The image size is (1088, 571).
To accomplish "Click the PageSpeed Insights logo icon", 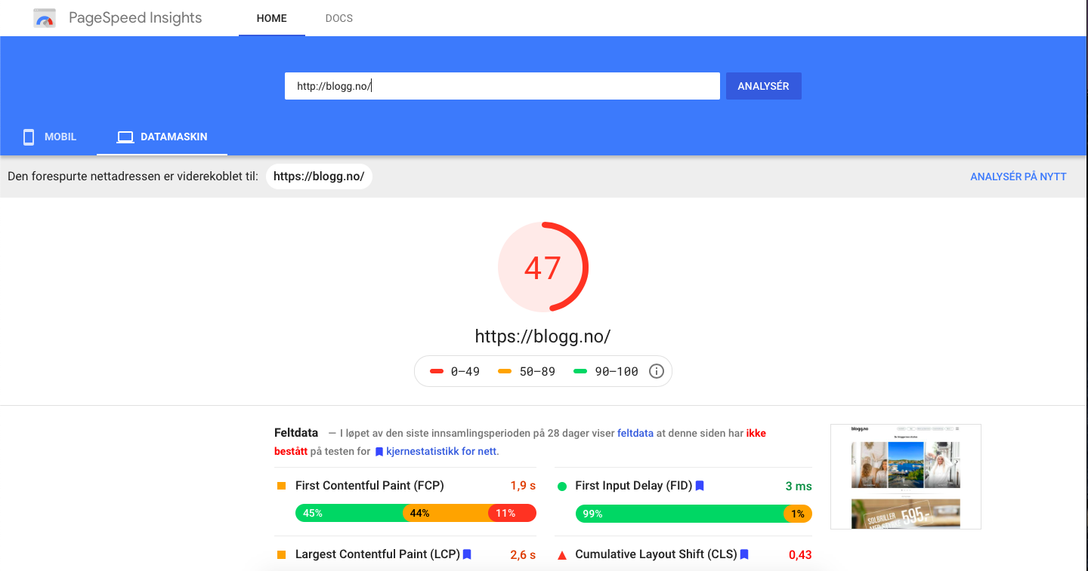I will [45, 18].
